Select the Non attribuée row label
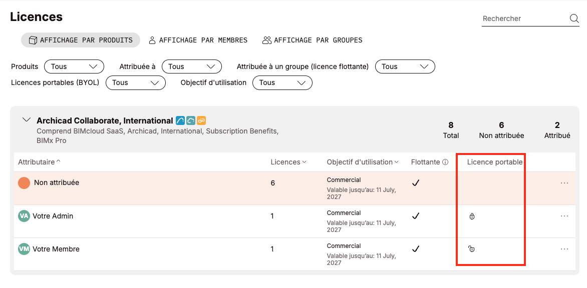 click(57, 182)
